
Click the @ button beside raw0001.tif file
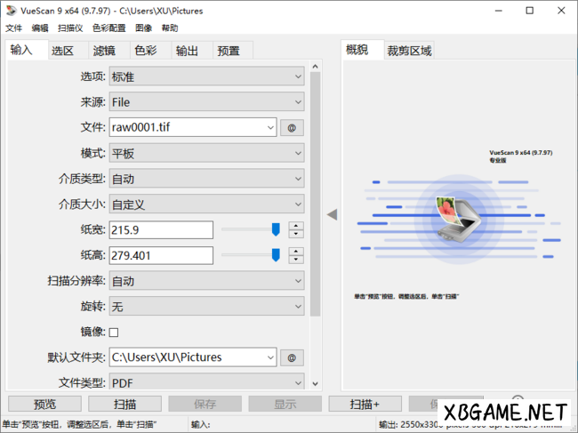292,128
